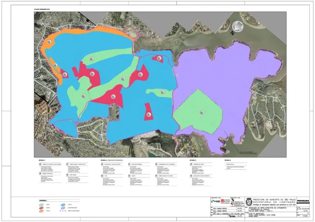Click the marker in the small green strip right of center

pyautogui.click(x=163, y=92)
